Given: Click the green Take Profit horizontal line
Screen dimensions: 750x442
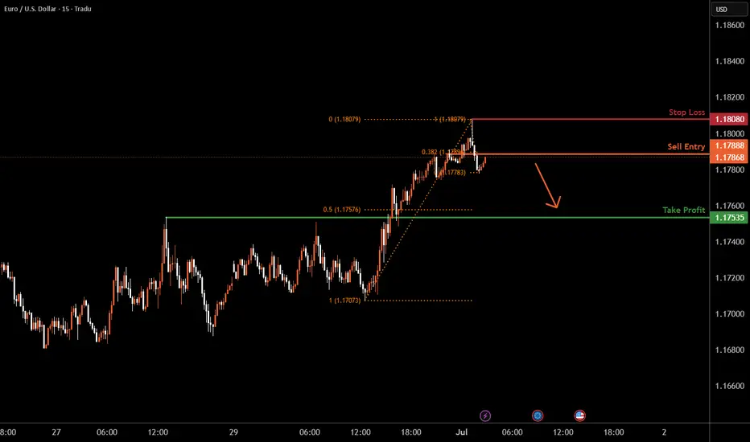Looking at the screenshot, I should (x=438, y=218).
